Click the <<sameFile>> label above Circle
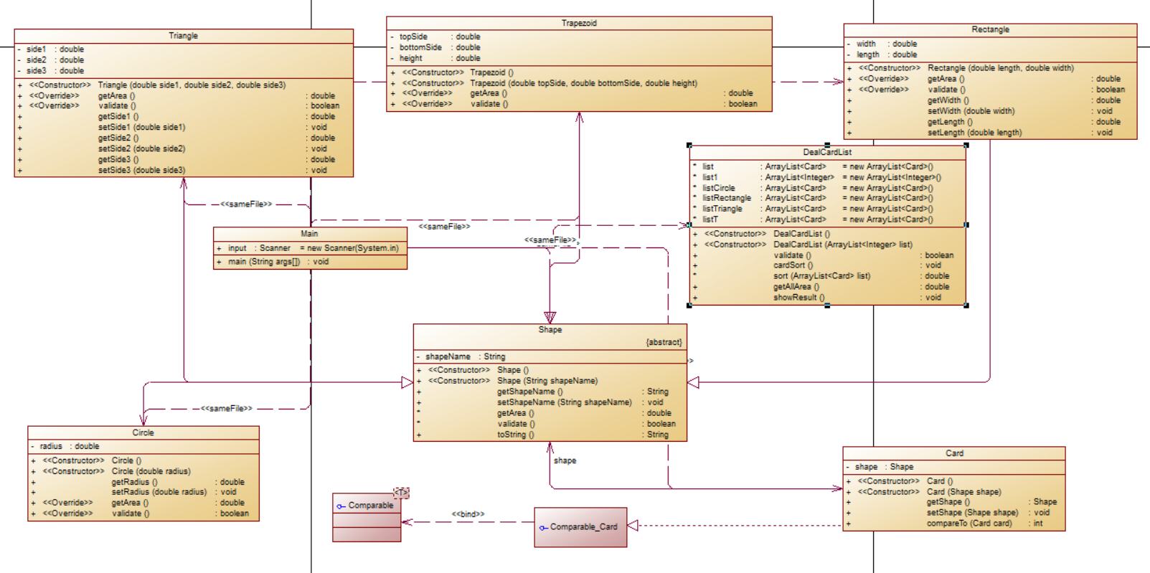Viewport: 1150px width, 573px height. pos(227,409)
